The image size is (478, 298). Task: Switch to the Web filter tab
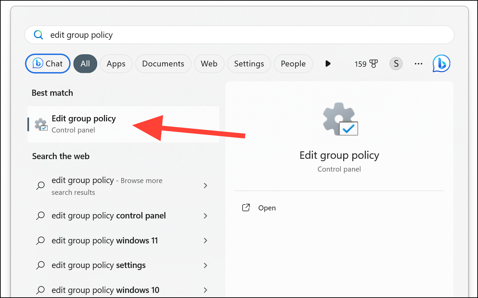coord(209,64)
